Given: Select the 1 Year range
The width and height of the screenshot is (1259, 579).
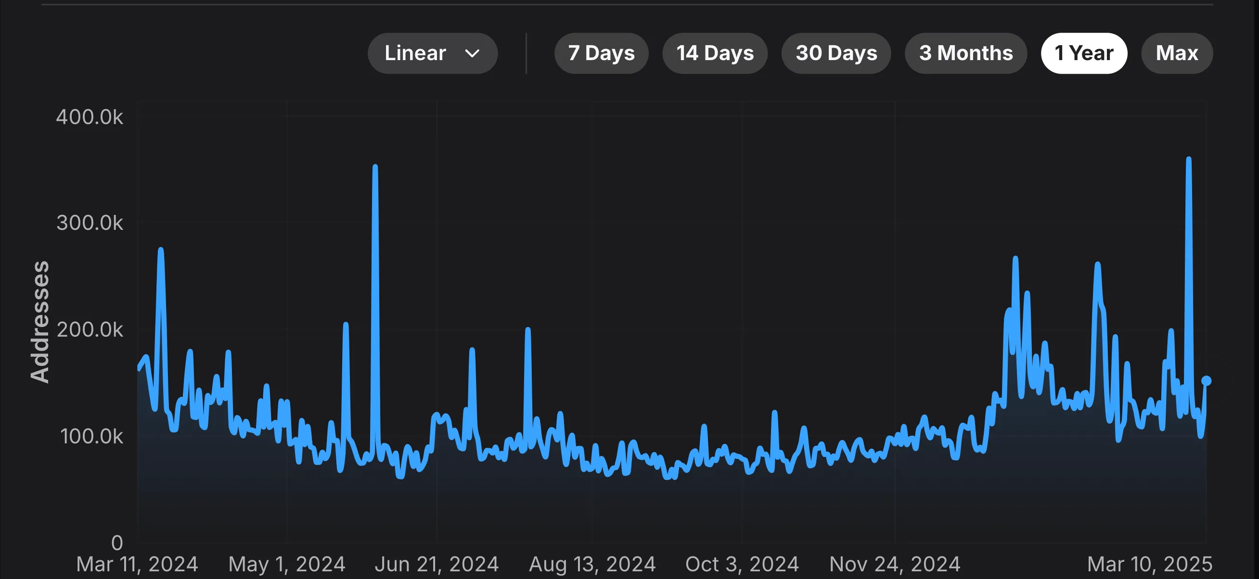Looking at the screenshot, I should click(1083, 53).
